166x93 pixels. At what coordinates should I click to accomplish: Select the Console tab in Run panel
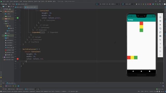click(9, 86)
